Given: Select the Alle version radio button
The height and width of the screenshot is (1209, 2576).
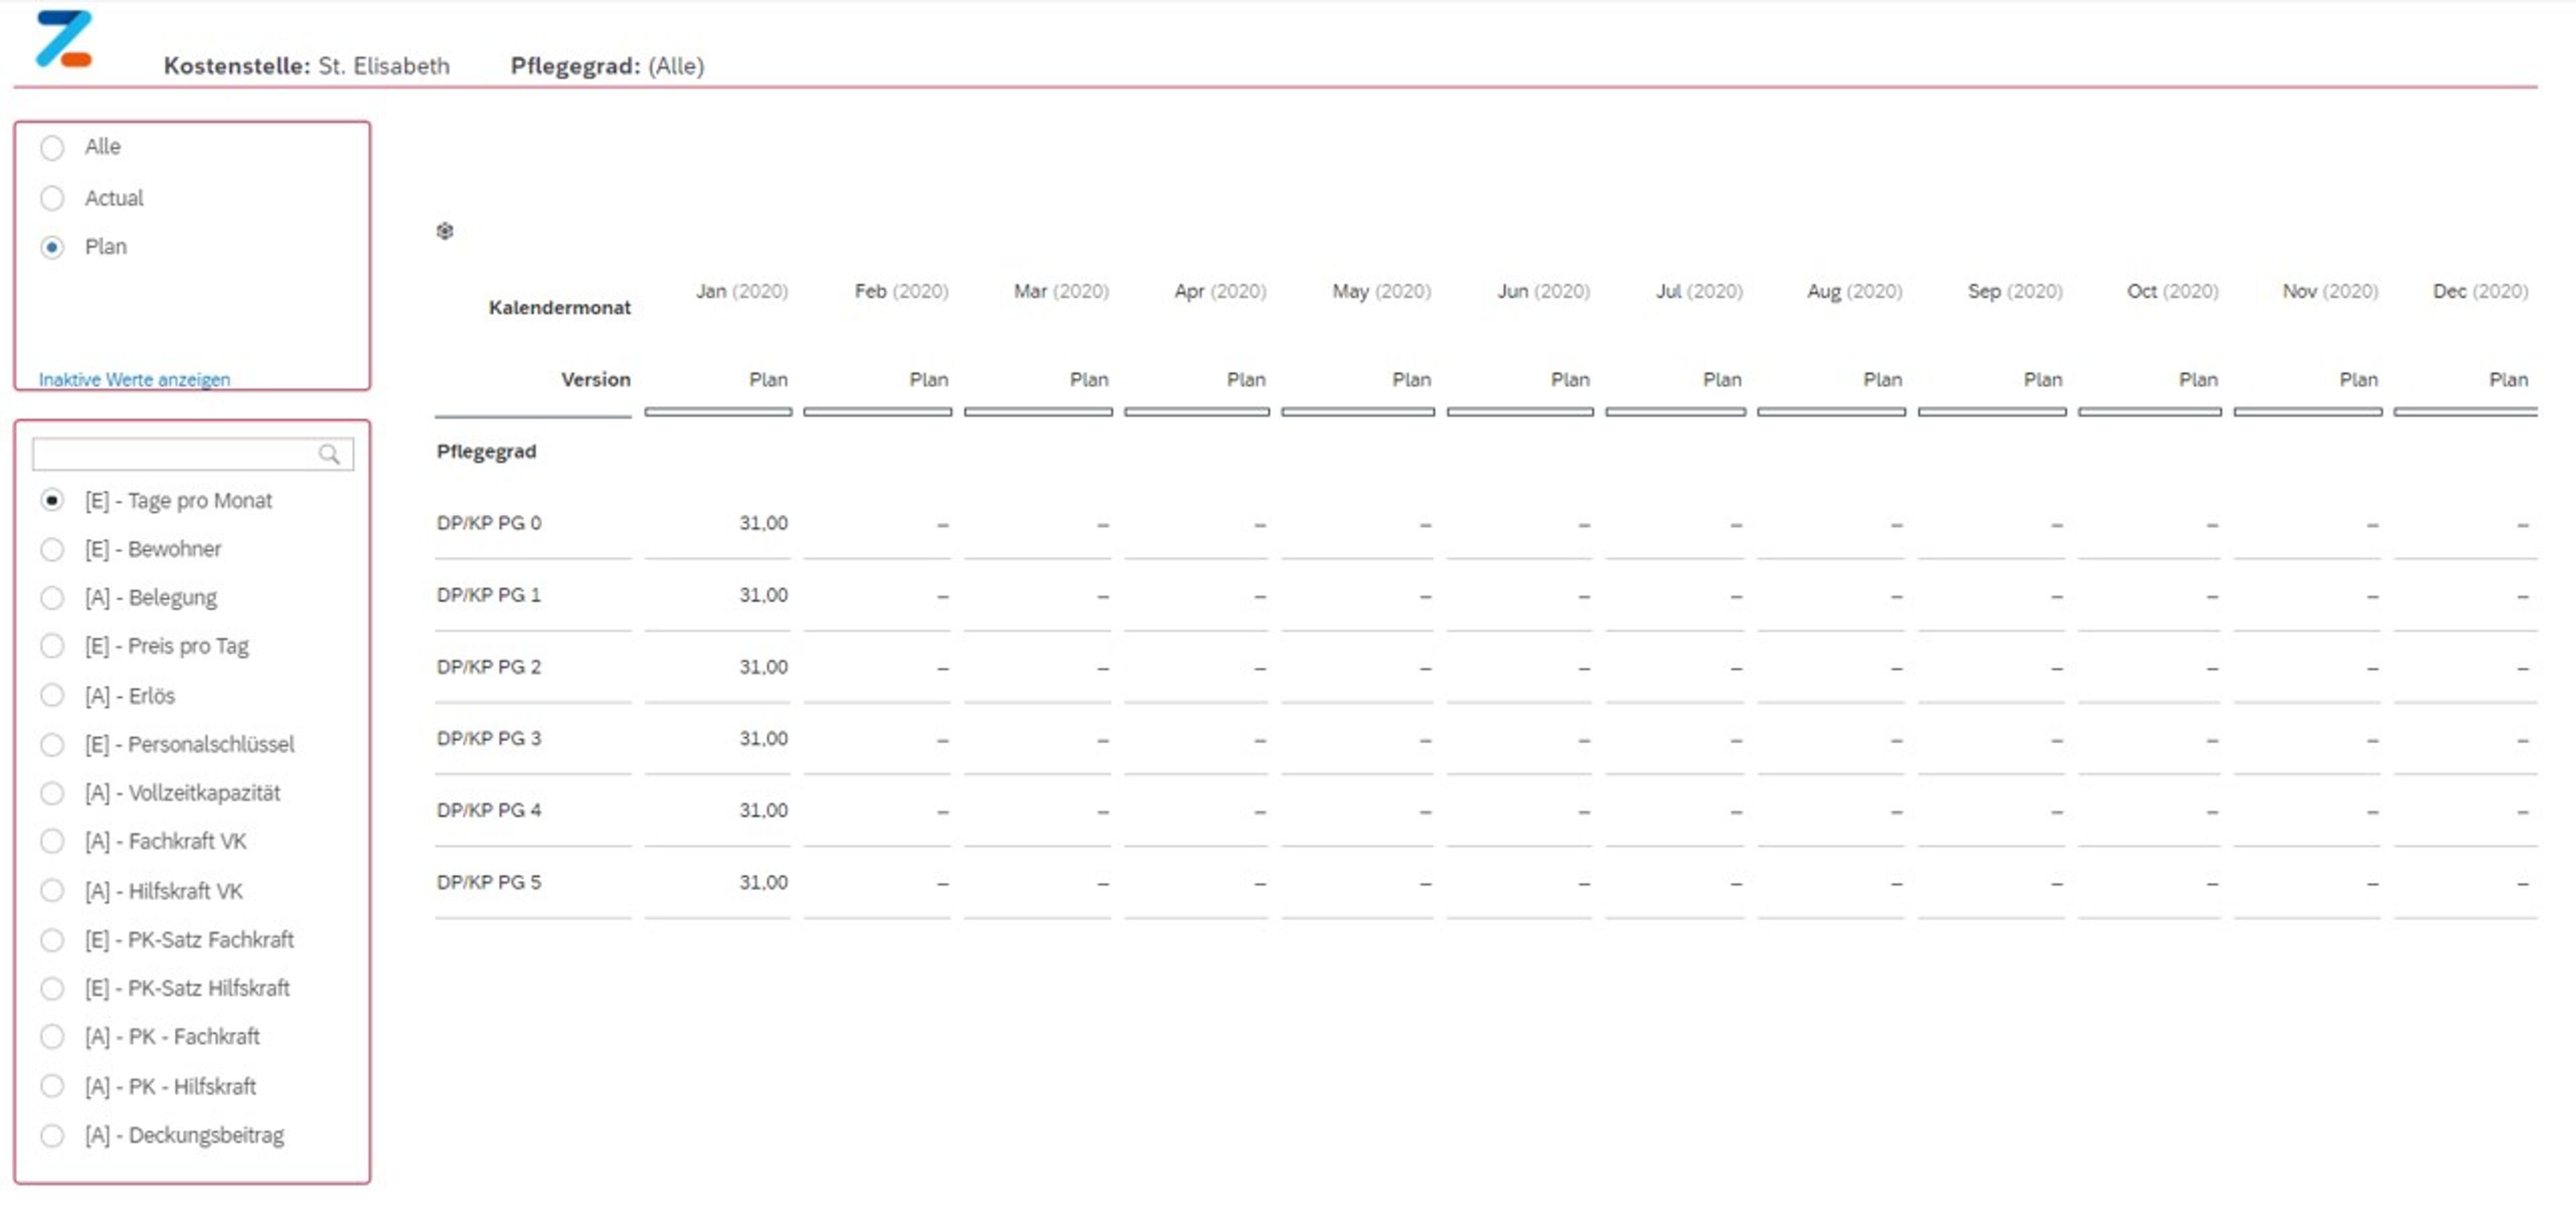Looking at the screenshot, I should [x=52, y=148].
